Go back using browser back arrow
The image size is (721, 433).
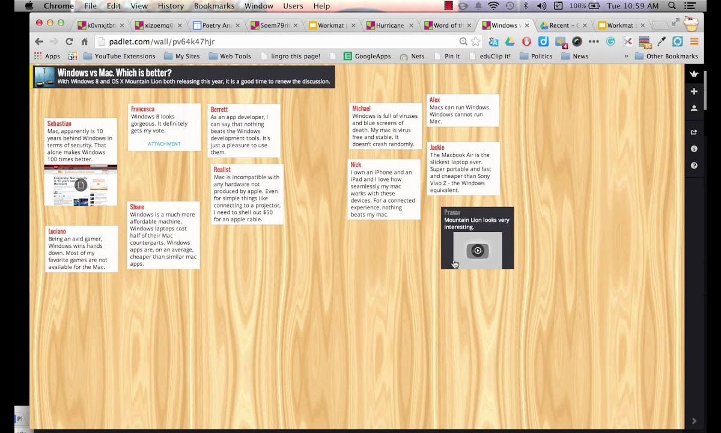pos(39,41)
